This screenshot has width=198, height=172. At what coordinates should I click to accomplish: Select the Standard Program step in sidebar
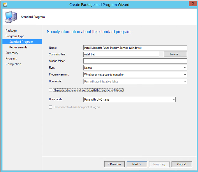pos(22,42)
